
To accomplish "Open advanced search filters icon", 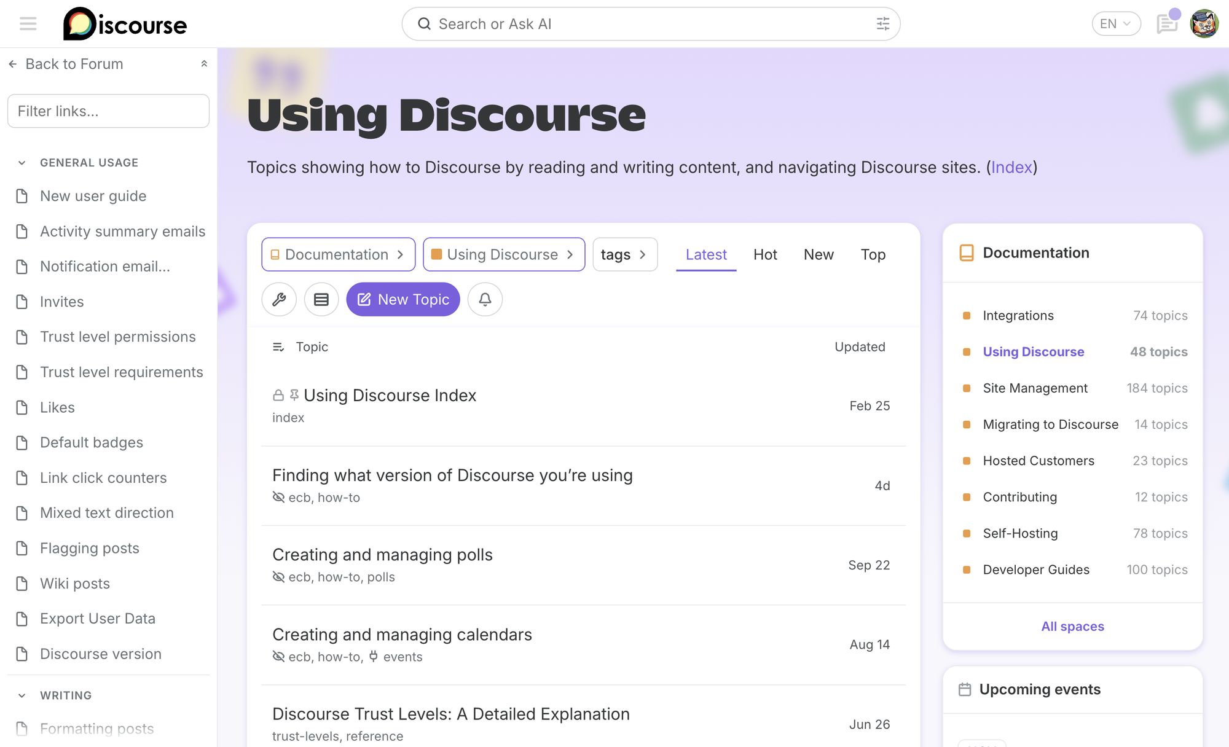I will [x=882, y=24].
